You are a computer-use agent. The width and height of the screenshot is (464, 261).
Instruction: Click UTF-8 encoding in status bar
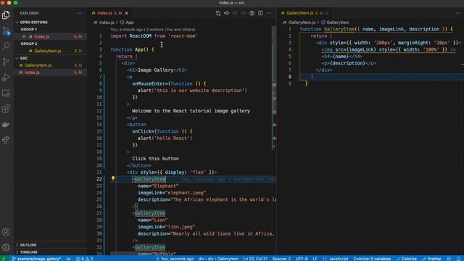click(x=302, y=258)
